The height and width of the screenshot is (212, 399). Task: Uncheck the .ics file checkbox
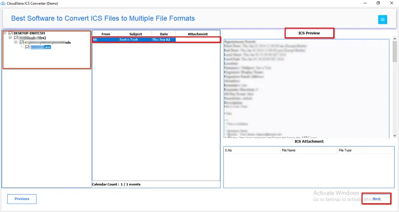click(x=27, y=47)
